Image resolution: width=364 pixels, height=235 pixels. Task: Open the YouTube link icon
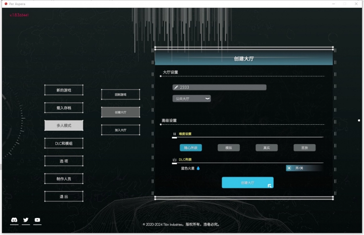[x=37, y=220]
